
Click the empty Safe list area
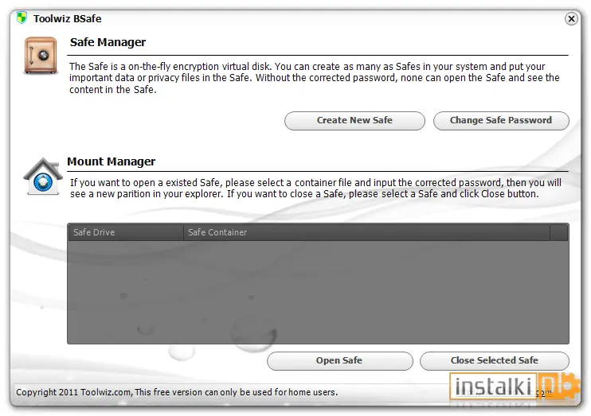pos(318,292)
